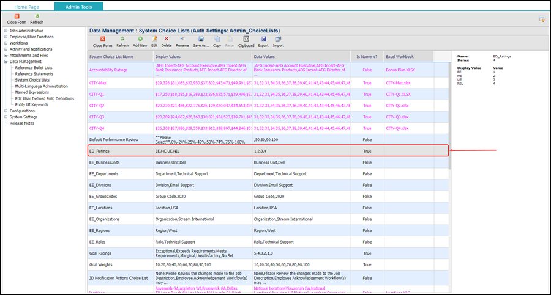
Task: Click Close Form in the top main toolbar
Action: [17, 18]
